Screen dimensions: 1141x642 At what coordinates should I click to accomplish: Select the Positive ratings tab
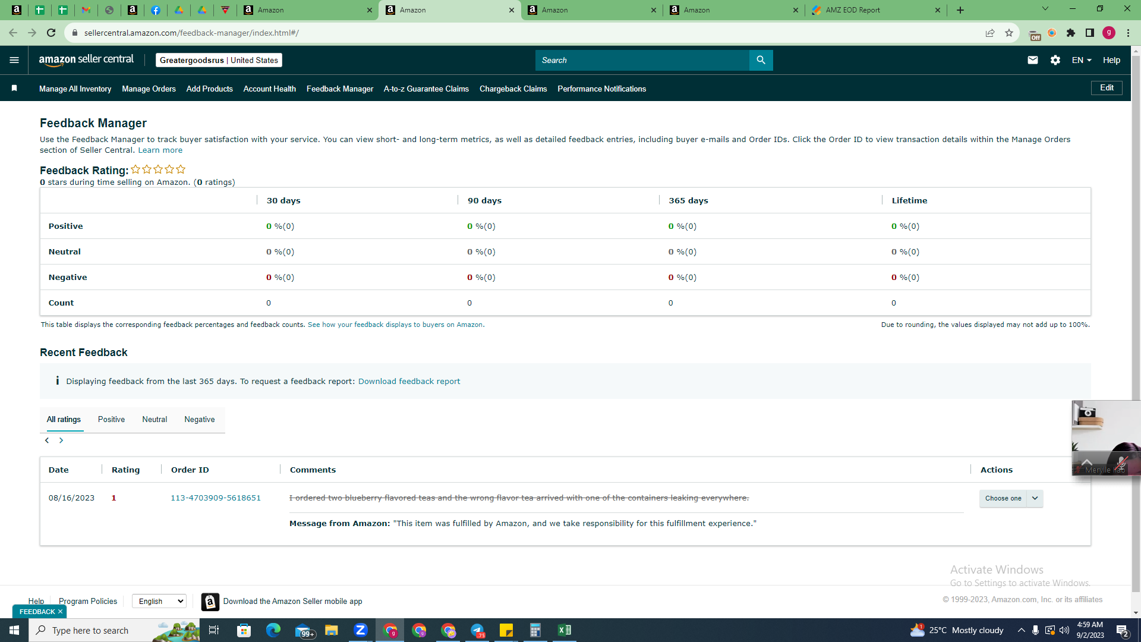click(111, 419)
